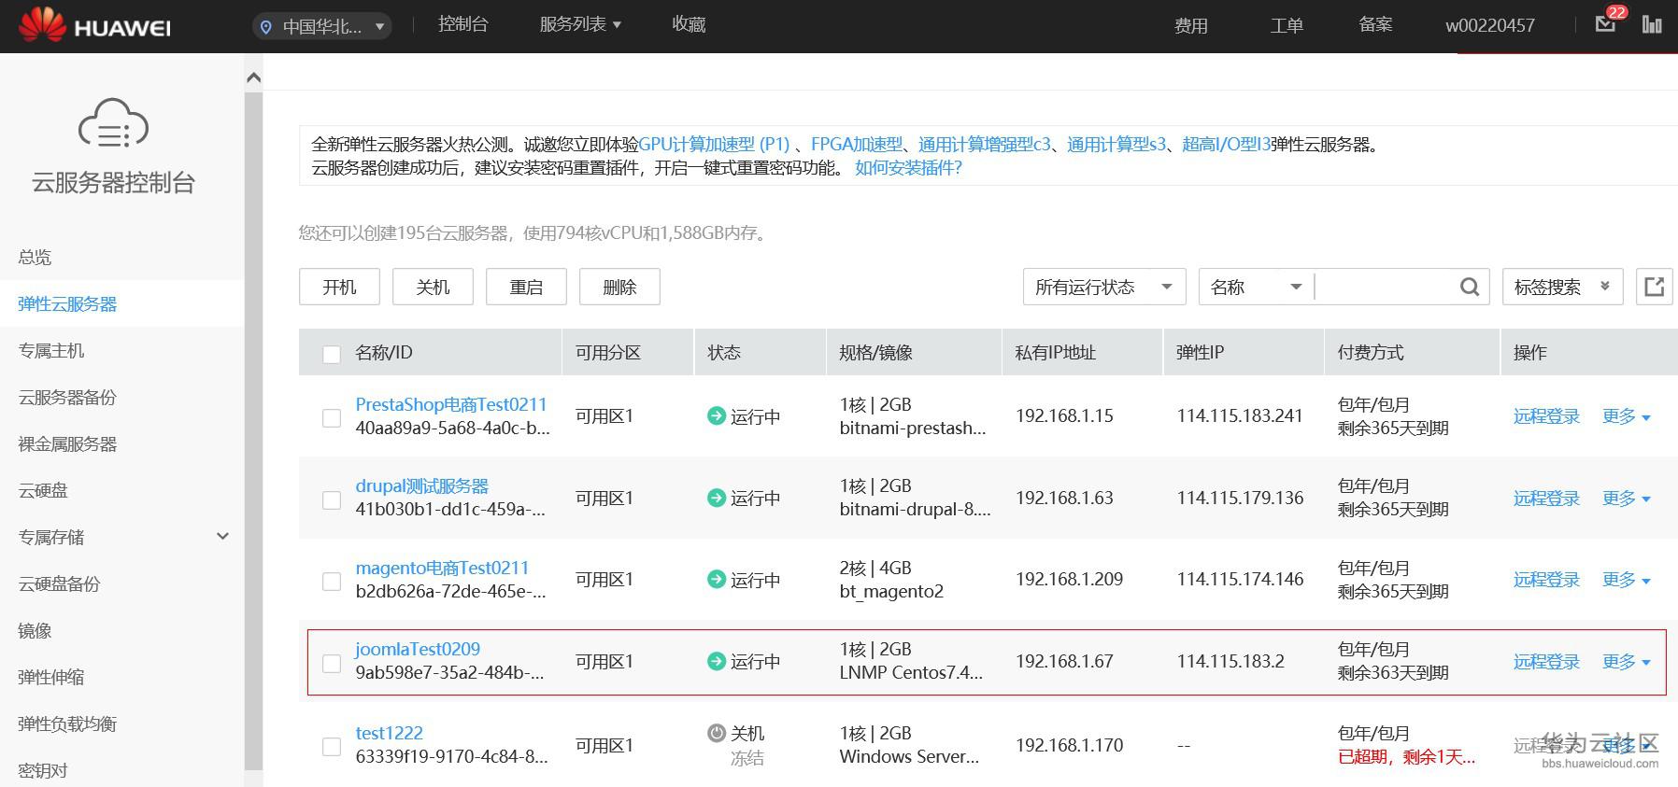Toggle the select-all servers checkbox
Viewport: 1678px width, 787px height.
click(331, 354)
